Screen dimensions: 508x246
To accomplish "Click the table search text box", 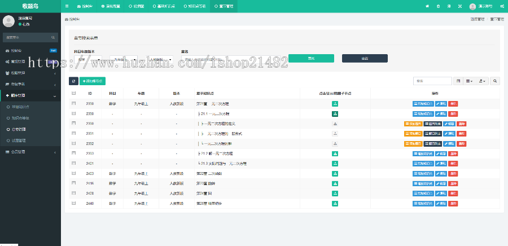I will pyautogui.click(x=432, y=81).
